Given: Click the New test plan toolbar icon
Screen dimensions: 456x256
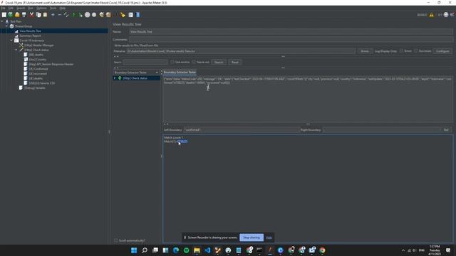Looking at the screenshot, I should click(x=4, y=15).
